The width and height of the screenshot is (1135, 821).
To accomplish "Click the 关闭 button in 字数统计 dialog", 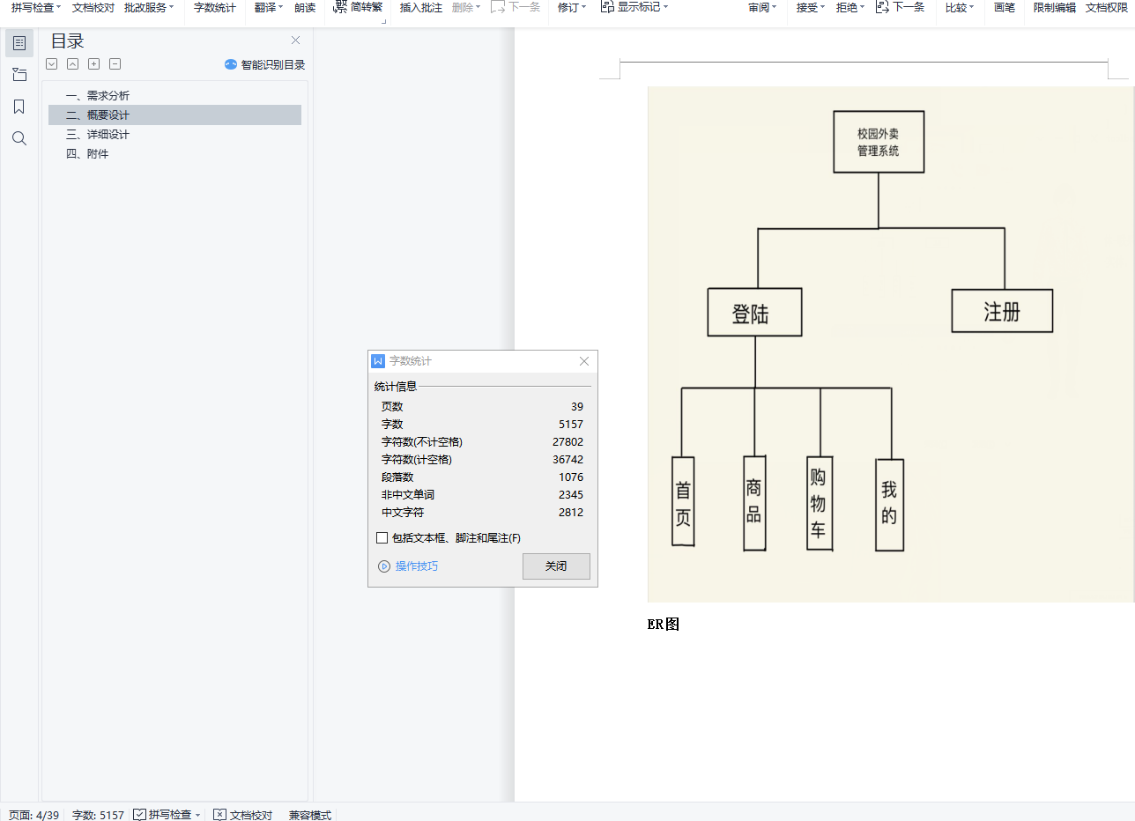I will pyautogui.click(x=556, y=566).
